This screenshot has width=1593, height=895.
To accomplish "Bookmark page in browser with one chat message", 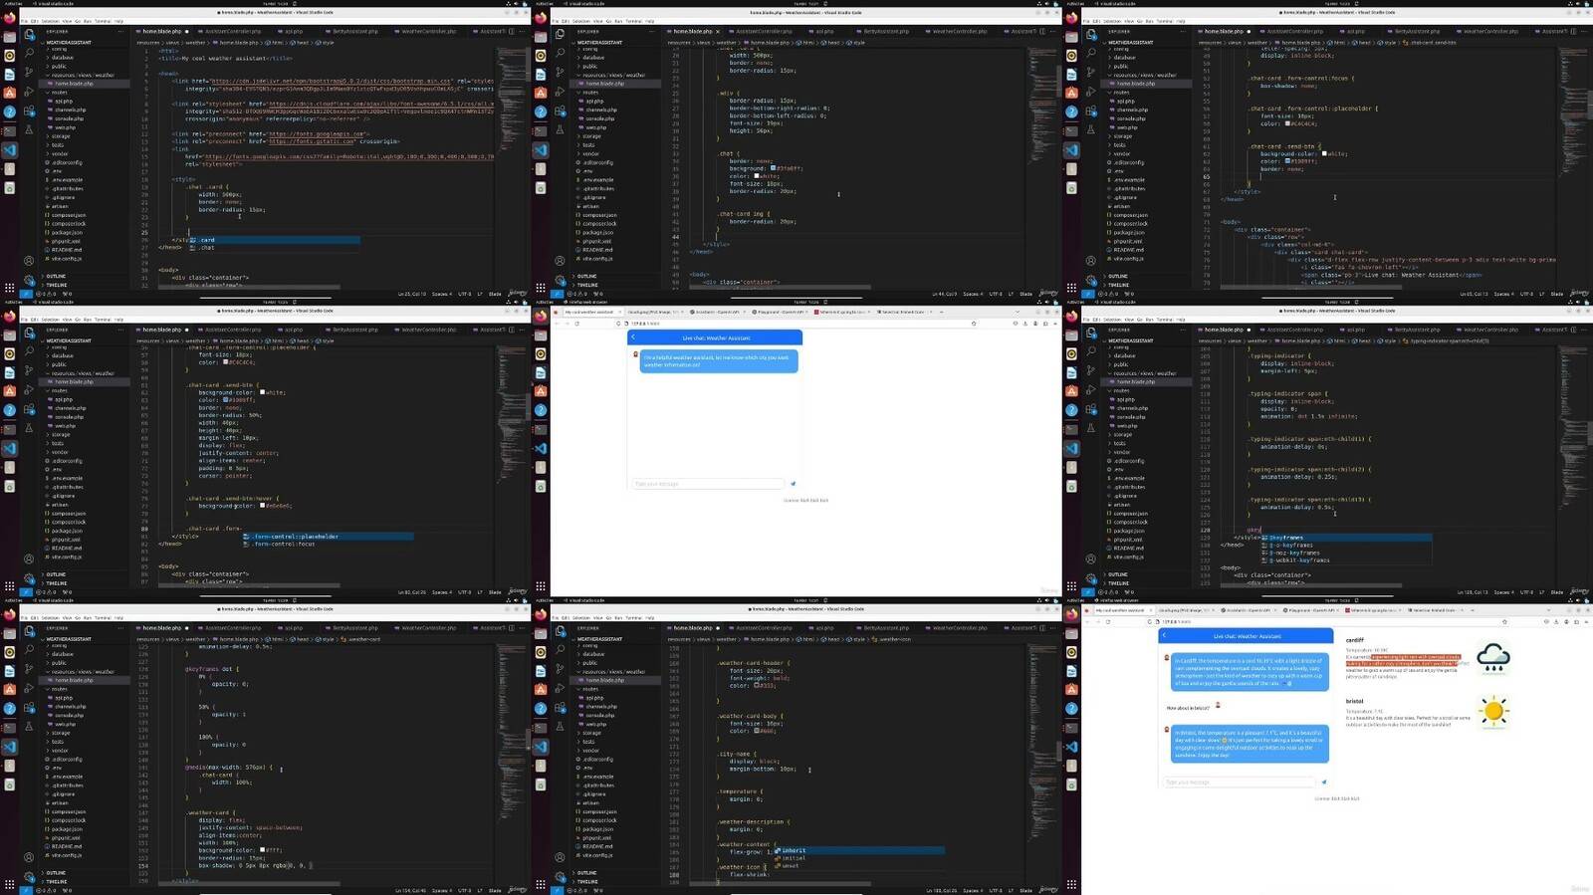I will pos(973,324).
